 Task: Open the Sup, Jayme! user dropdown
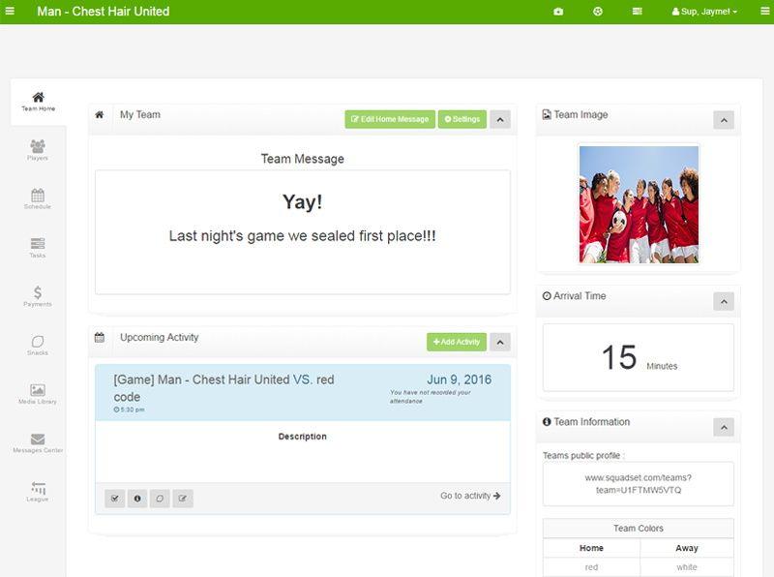click(x=704, y=12)
